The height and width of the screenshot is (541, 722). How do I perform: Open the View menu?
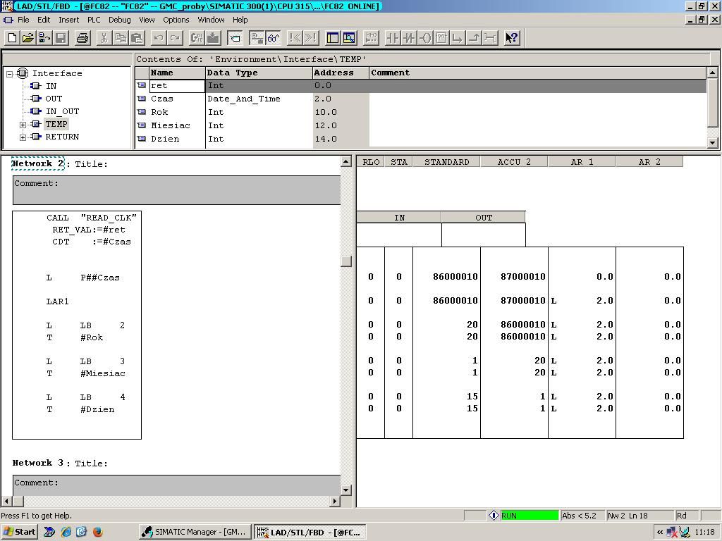pos(147,20)
